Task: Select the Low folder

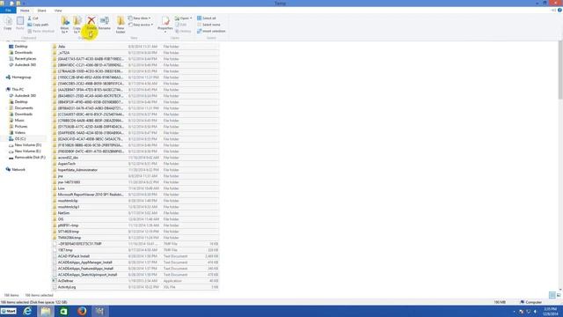Action: [135, 188]
